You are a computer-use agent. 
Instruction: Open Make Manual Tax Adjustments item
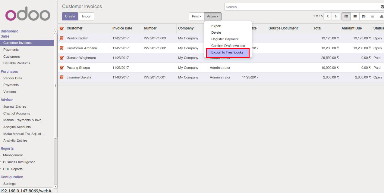(24, 134)
